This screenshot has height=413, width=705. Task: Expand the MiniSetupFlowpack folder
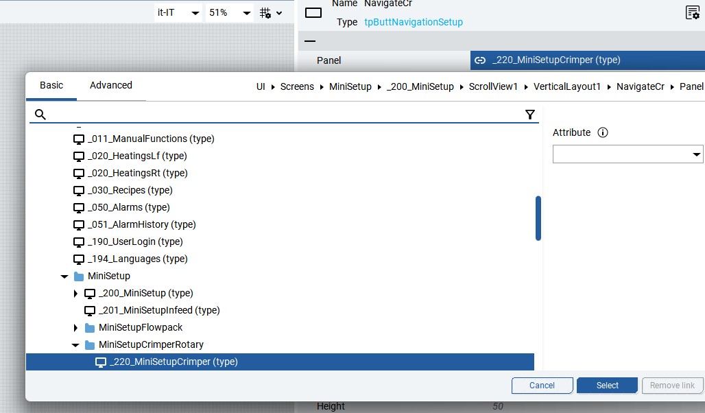point(75,328)
